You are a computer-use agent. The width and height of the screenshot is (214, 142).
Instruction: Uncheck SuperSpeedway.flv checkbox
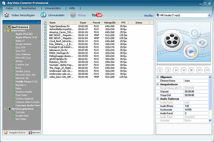tap(45, 26)
